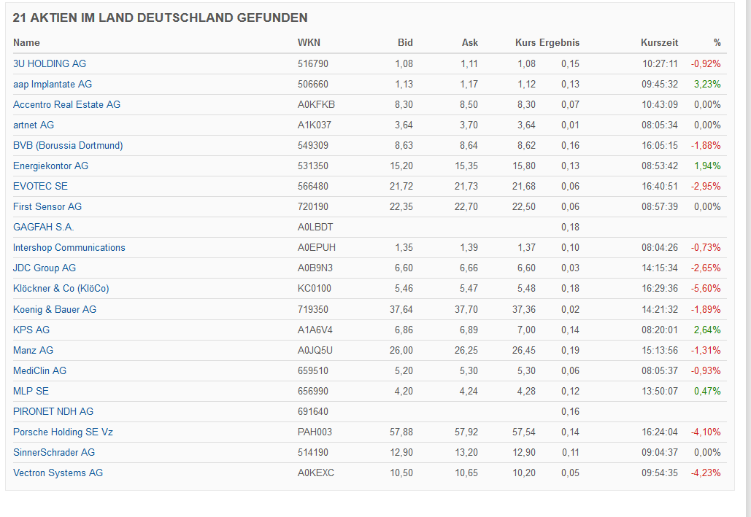This screenshot has height=517, width=751.
Task: Click the % column header
Action: click(717, 42)
